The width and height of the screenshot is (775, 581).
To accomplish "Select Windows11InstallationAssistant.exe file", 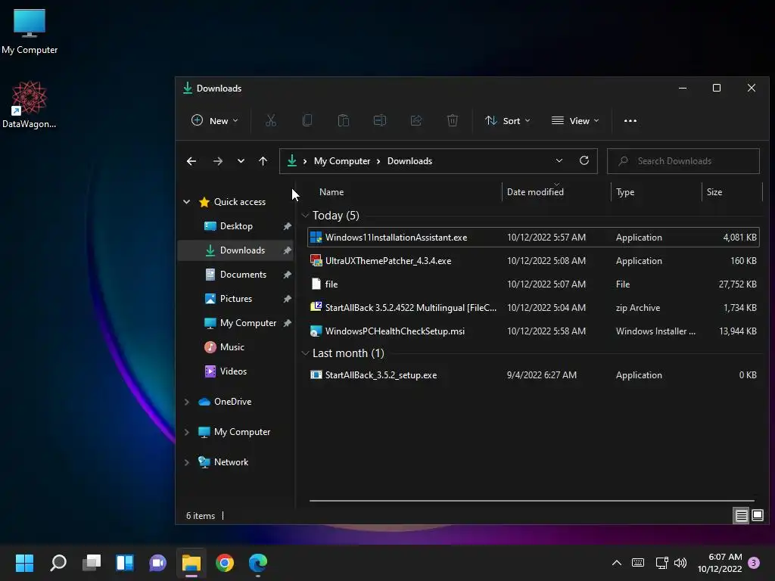I will click(534, 238).
